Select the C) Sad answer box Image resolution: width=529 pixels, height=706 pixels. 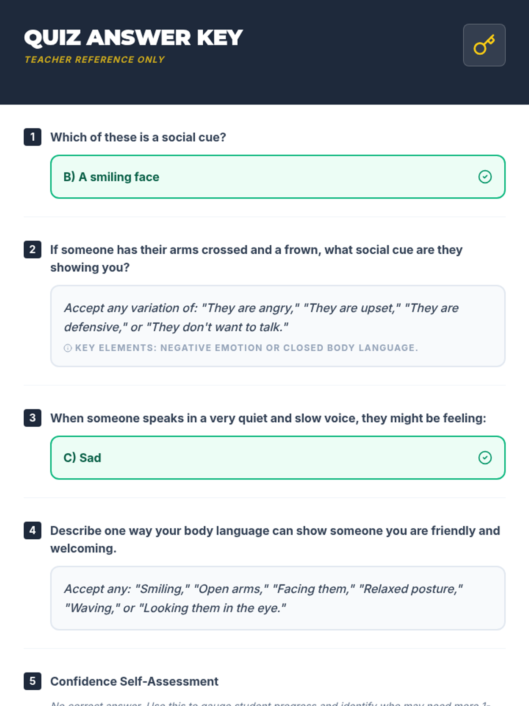point(278,458)
